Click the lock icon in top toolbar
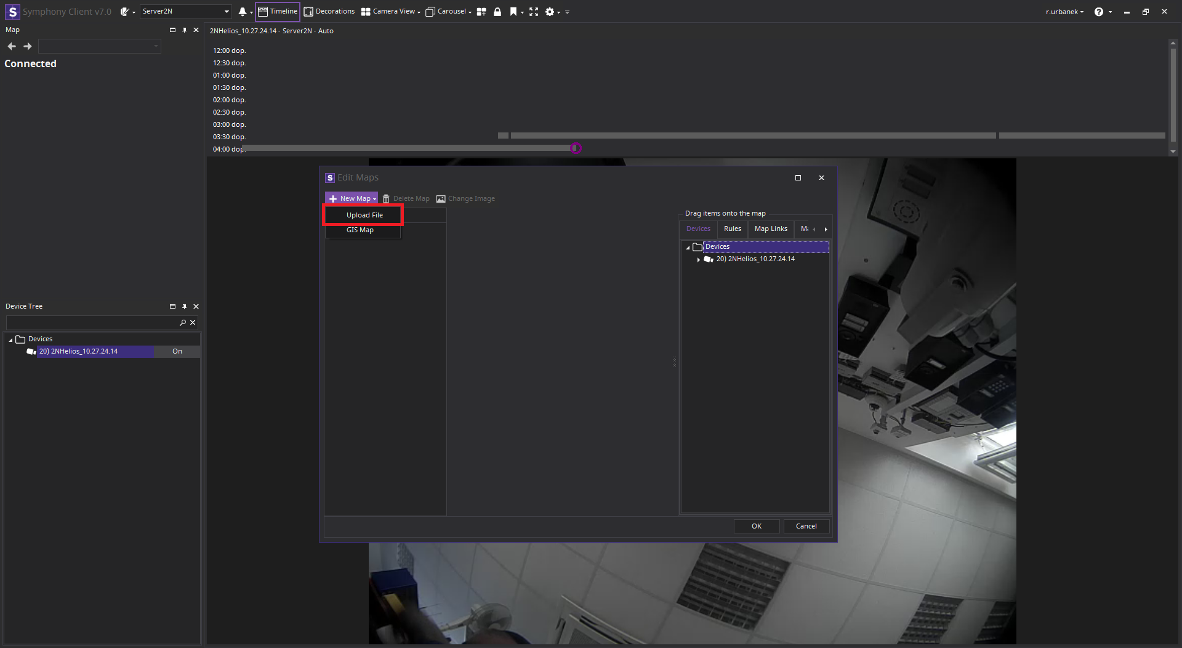The image size is (1182, 648). pos(497,12)
